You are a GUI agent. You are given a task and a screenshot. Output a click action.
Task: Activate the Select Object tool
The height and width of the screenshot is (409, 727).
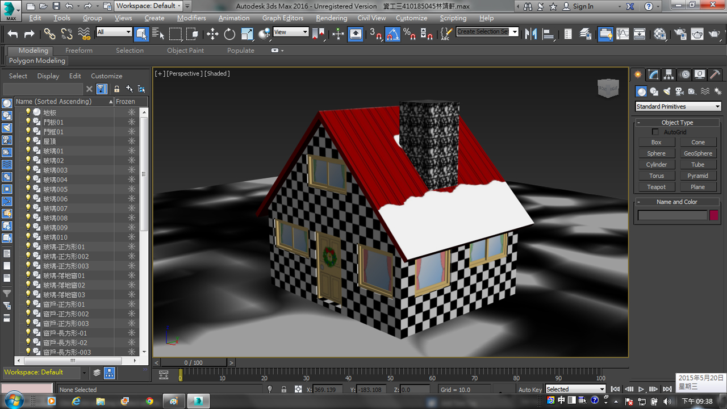point(141,34)
